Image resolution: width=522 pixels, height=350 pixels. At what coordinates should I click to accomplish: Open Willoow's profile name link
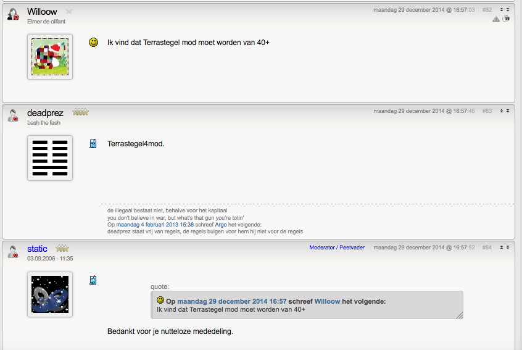pyautogui.click(x=42, y=12)
